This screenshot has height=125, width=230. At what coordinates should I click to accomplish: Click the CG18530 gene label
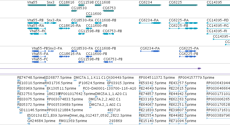(79, 8)
